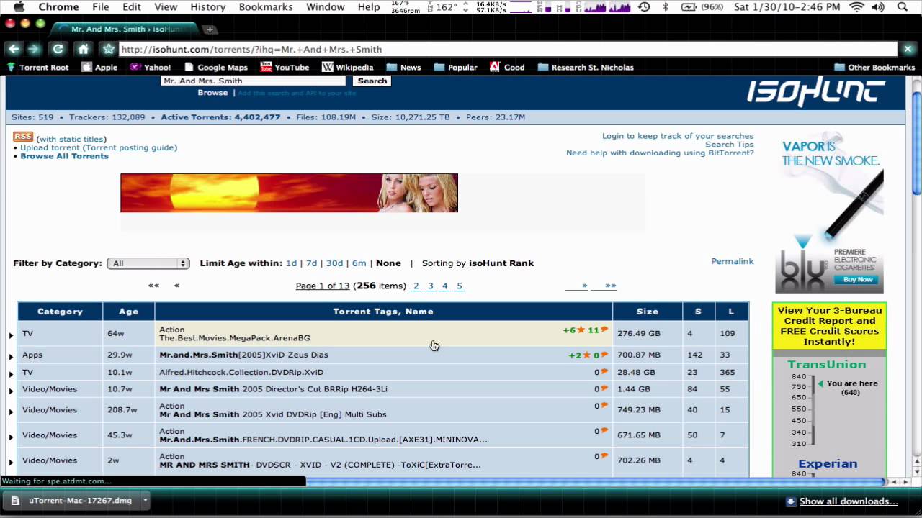The width and height of the screenshot is (922, 518).
Task: Limit age to 7d
Action: (x=311, y=263)
